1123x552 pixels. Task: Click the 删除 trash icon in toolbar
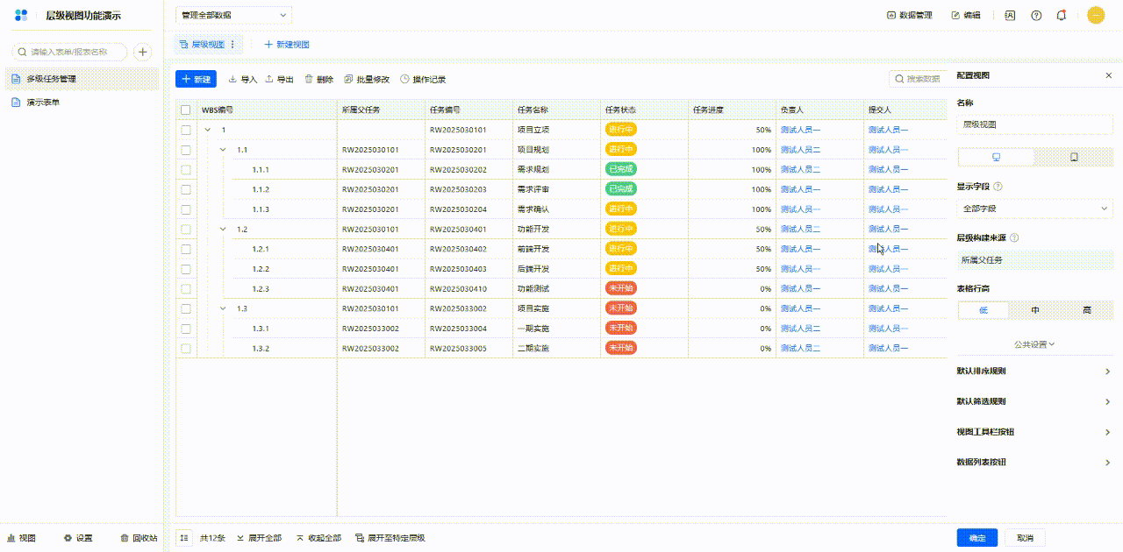[309, 80]
